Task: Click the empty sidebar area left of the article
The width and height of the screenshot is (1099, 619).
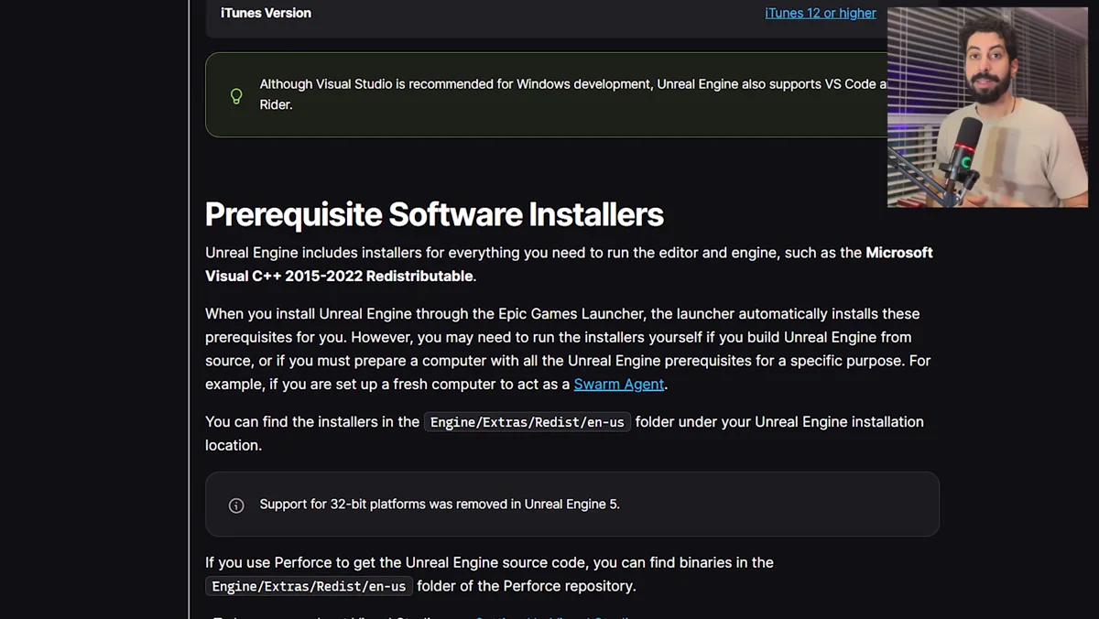Action: (92, 320)
